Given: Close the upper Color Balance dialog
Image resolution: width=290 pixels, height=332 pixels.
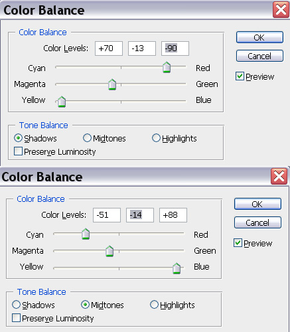Looking at the screenshot, I should point(281,10).
